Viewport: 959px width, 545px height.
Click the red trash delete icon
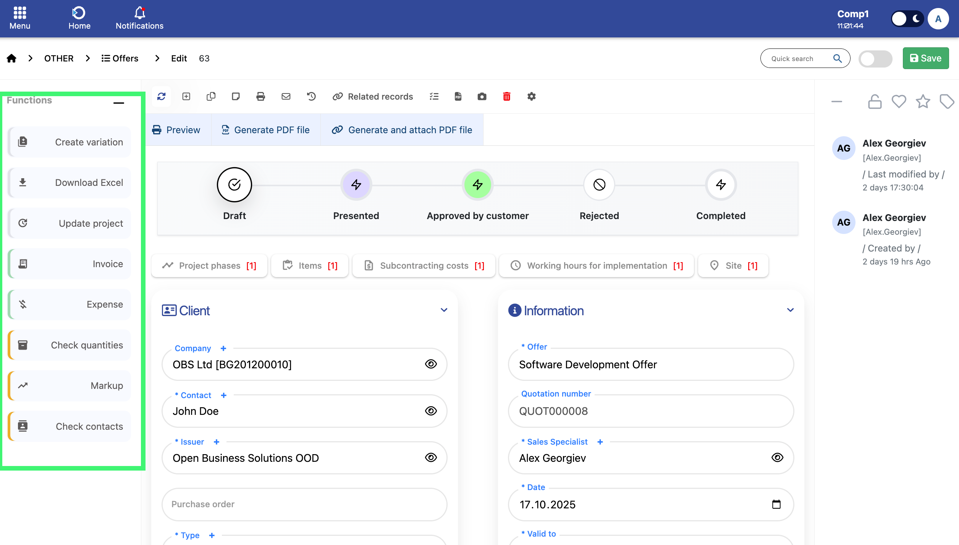[506, 97]
